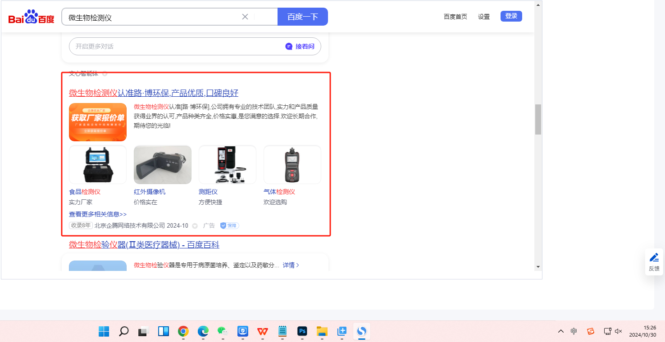
Task: Click the 登录 login button
Action: point(511,16)
